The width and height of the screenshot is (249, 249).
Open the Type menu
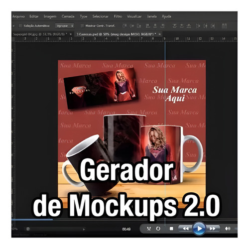point(83,16)
